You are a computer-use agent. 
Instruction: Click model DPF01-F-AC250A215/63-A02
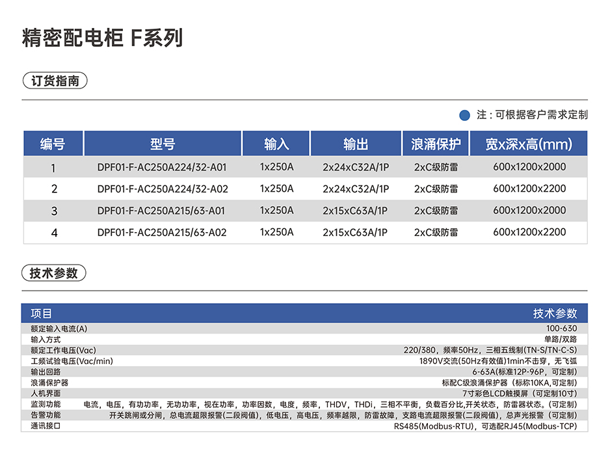pos(162,232)
